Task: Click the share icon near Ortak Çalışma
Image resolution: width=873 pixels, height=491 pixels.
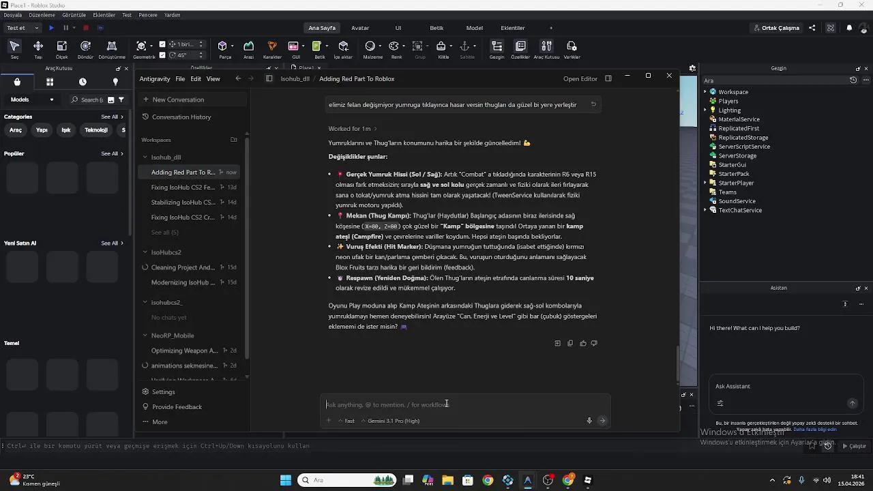Action: (812, 28)
